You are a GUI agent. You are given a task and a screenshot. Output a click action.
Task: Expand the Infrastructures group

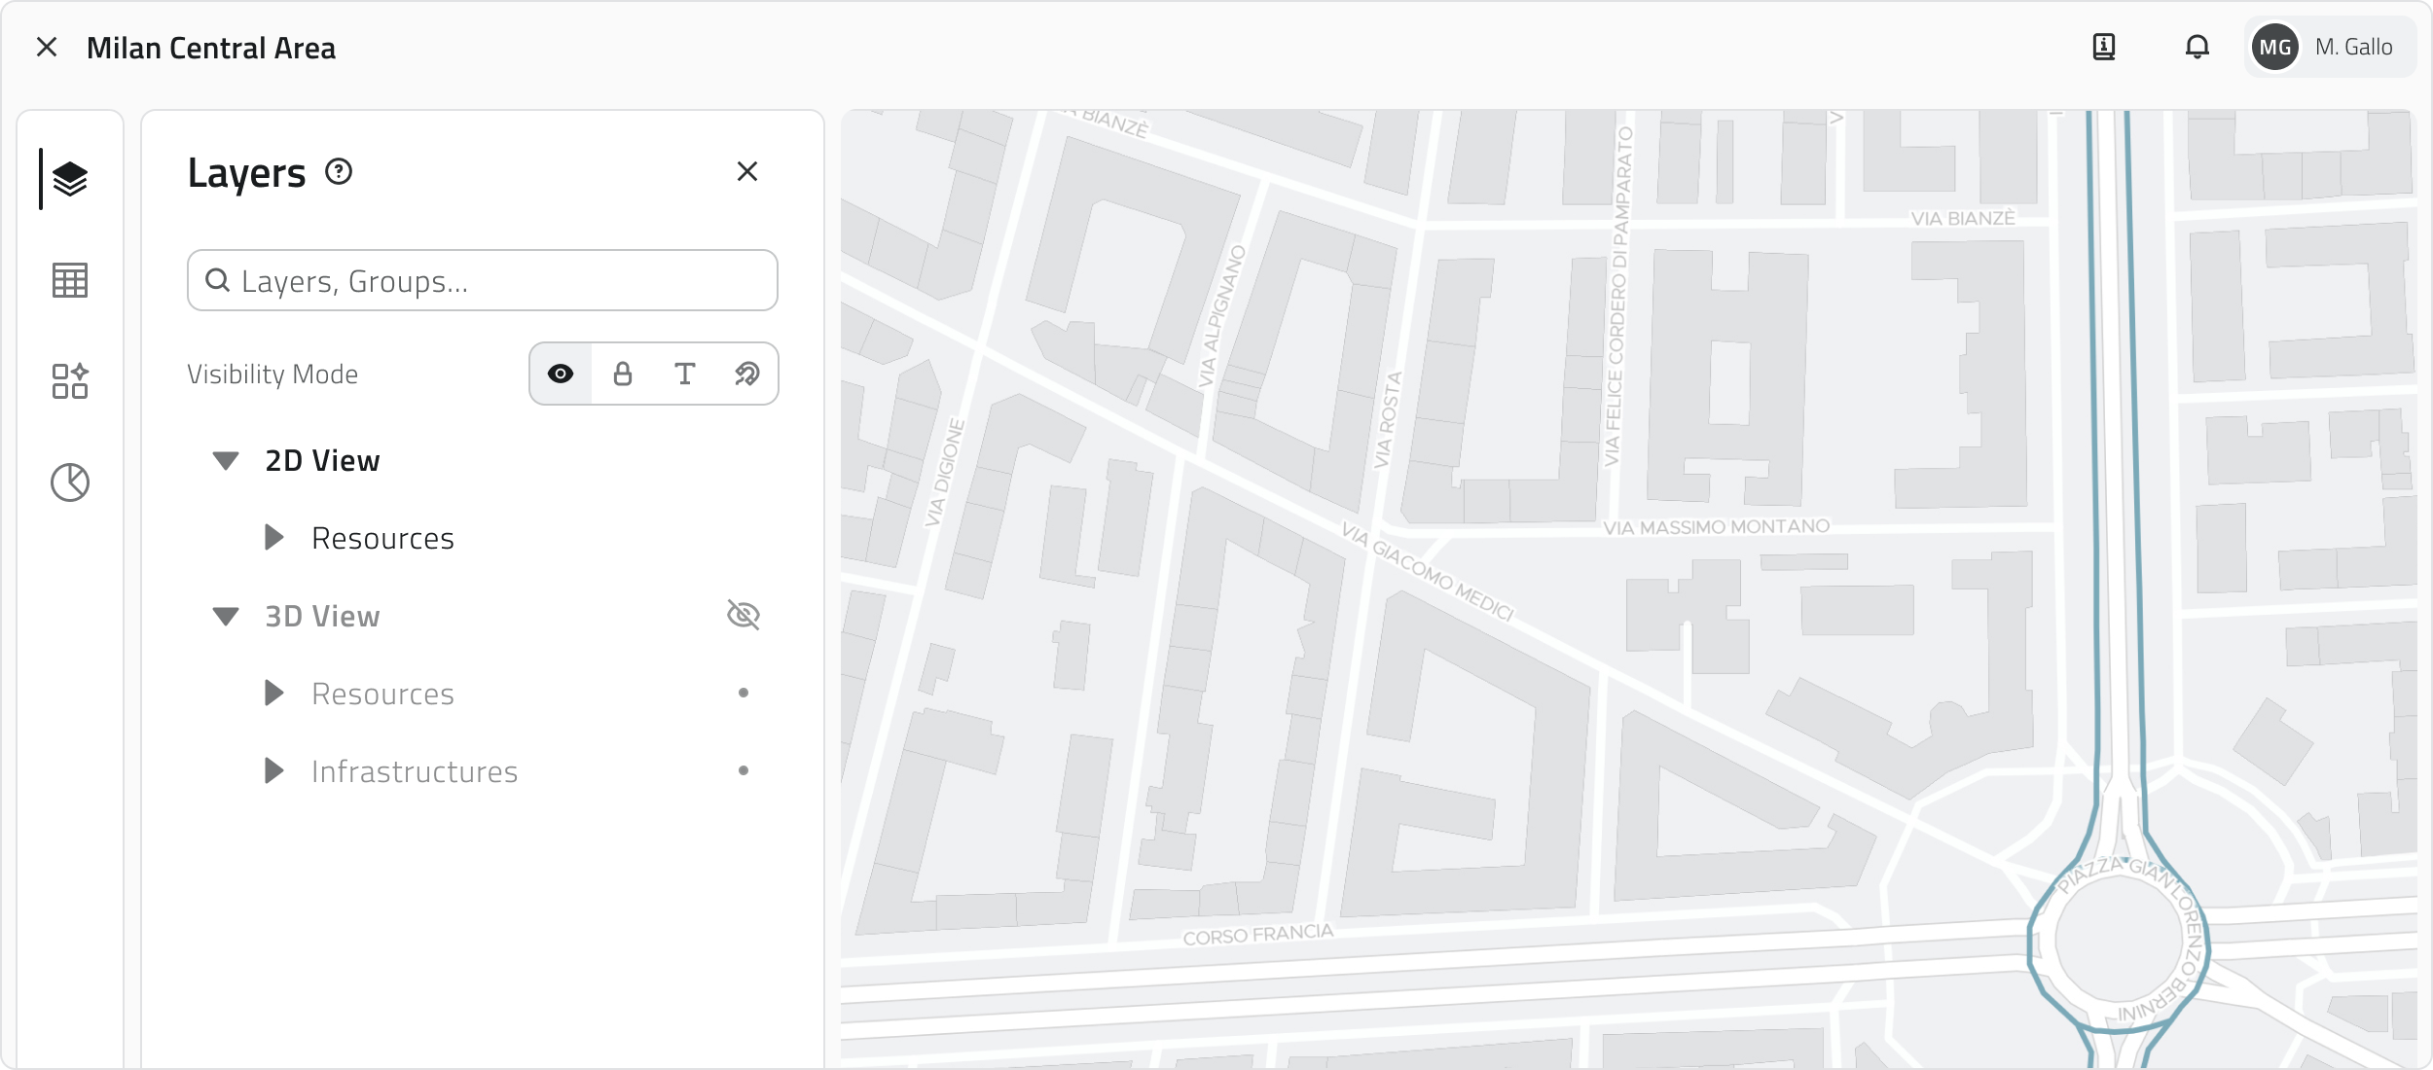pos(274,771)
